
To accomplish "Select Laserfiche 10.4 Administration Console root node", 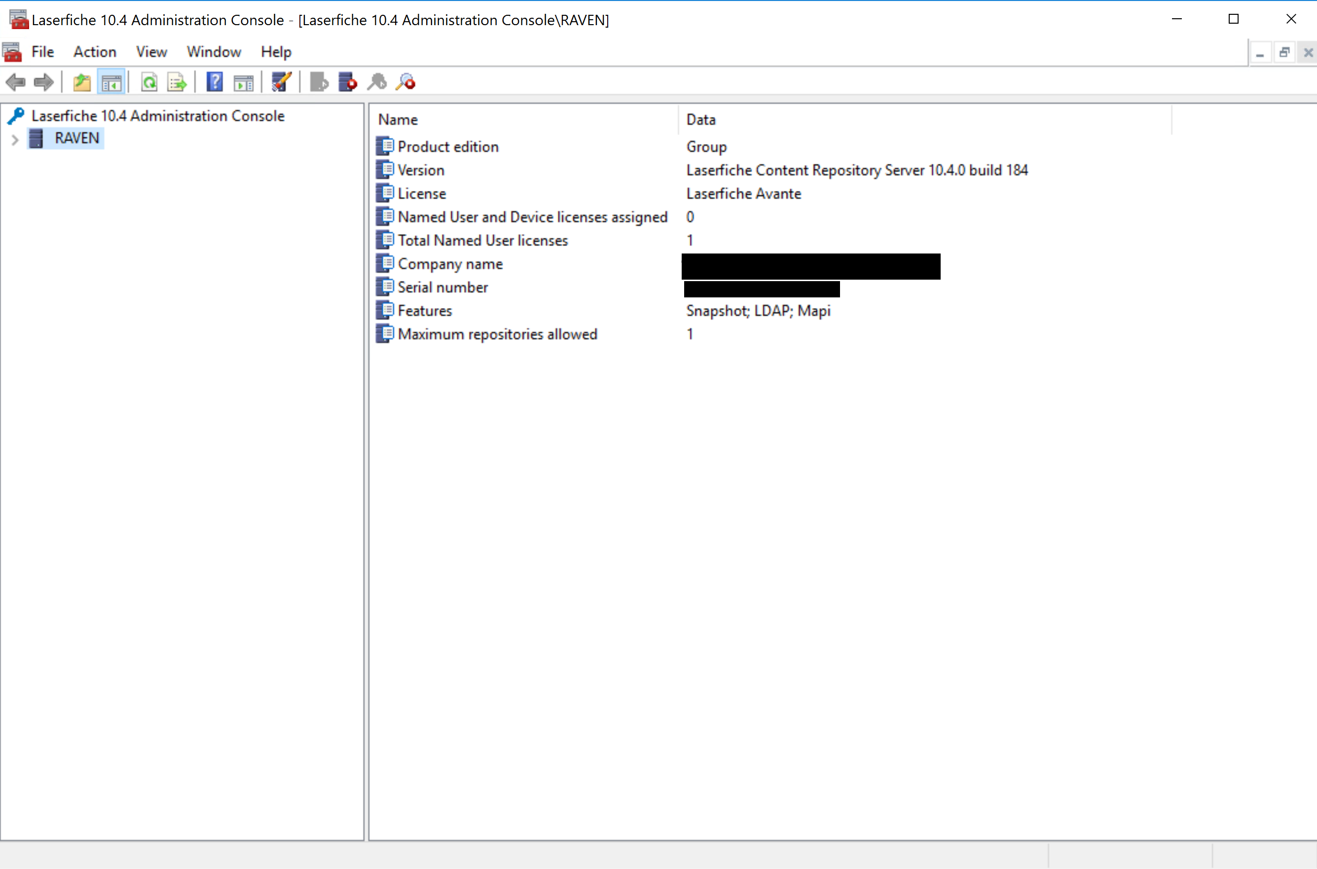I will 157,116.
